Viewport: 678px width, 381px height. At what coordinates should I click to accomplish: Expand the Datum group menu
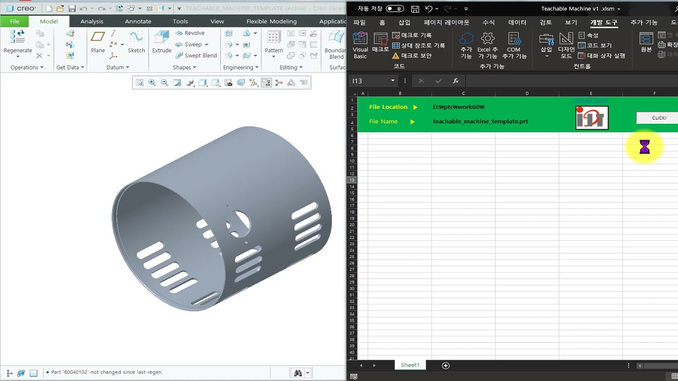coord(118,67)
